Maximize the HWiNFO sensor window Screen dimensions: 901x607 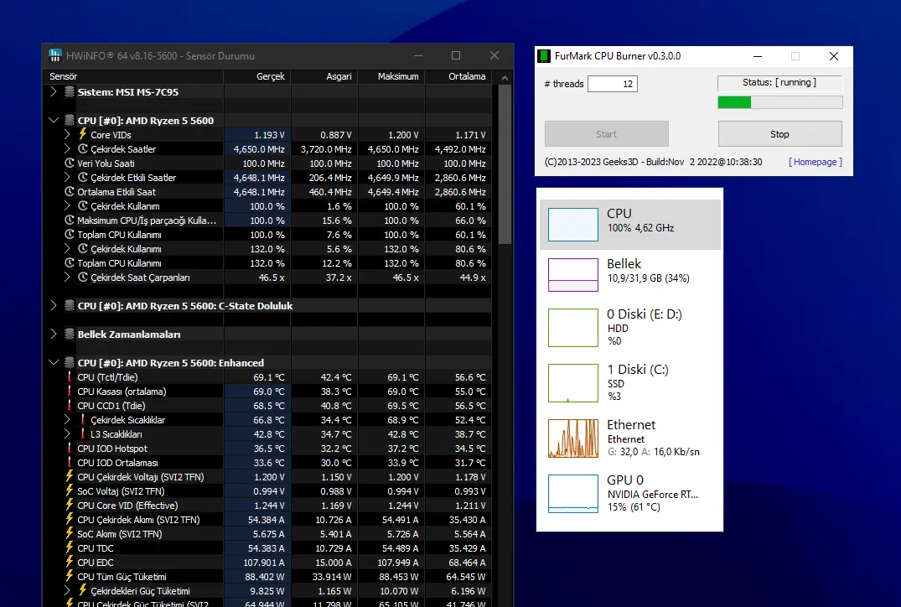click(456, 55)
